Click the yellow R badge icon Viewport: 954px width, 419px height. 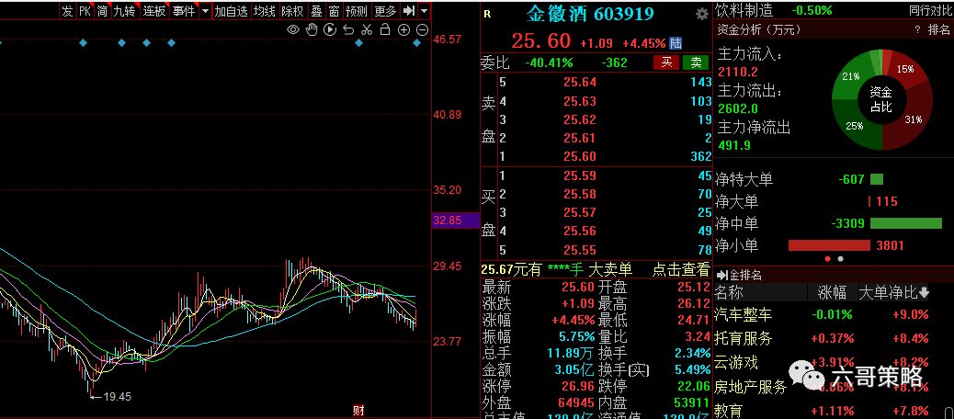[x=486, y=16]
